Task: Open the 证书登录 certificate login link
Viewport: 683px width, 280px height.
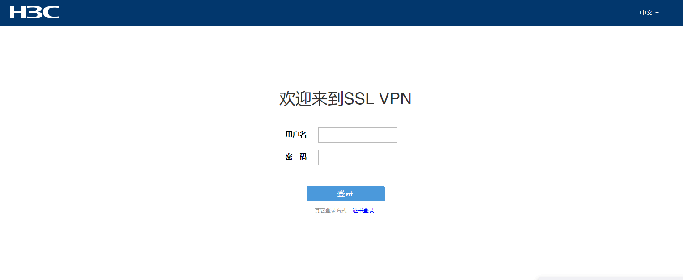Action: tap(363, 211)
